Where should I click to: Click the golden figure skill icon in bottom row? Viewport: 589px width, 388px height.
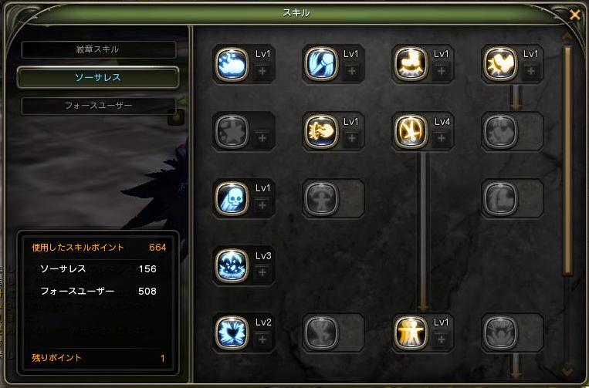pyautogui.click(x=411, y=332)
